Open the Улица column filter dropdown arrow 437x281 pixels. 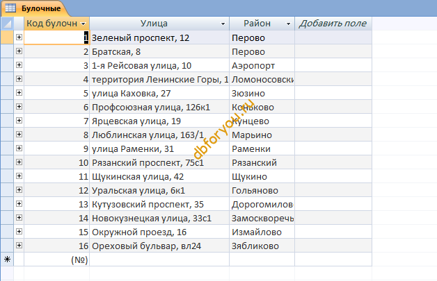coord(223,24)
